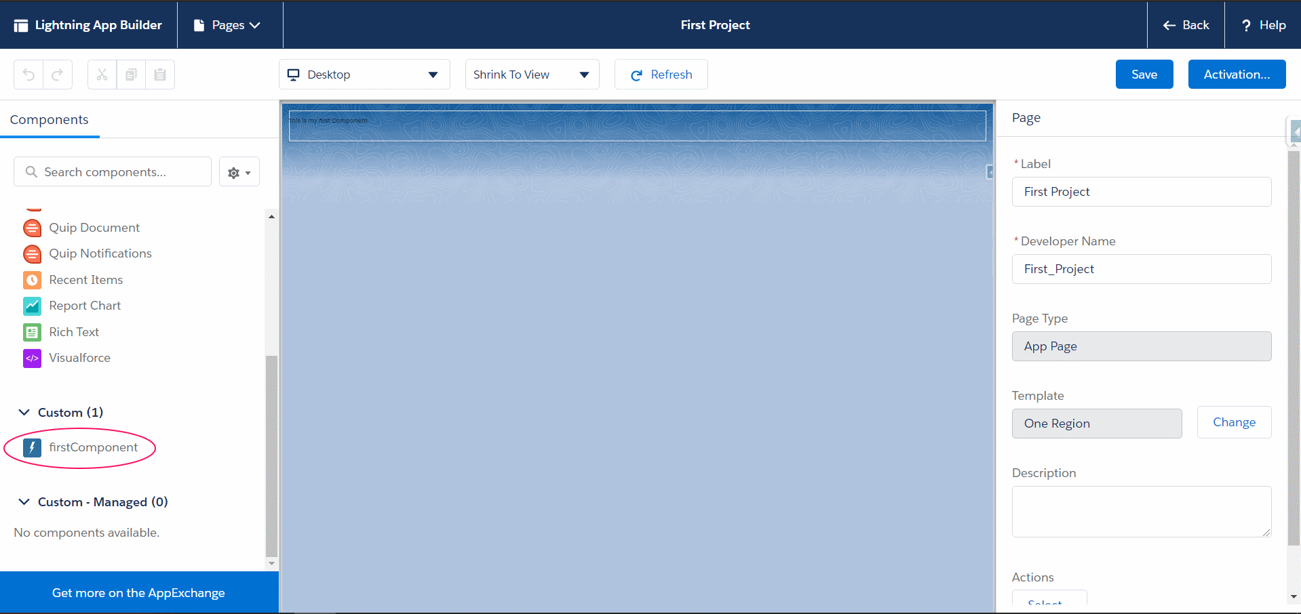1301x614 pixels.
Task: Select firstComponent in the Custom list
Action: tap(93, 447)
